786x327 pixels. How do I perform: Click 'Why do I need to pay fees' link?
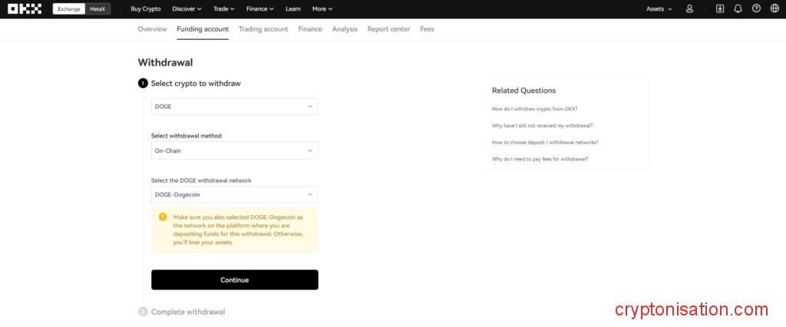[x=540, y=159]
